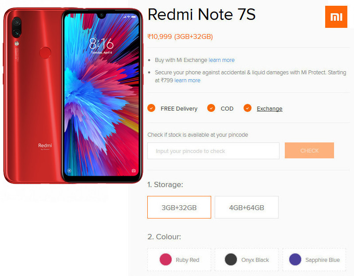This screenshot has height=276, width=354.
Task: Click the Sapphire Blue label text
Action: point(323,260)
